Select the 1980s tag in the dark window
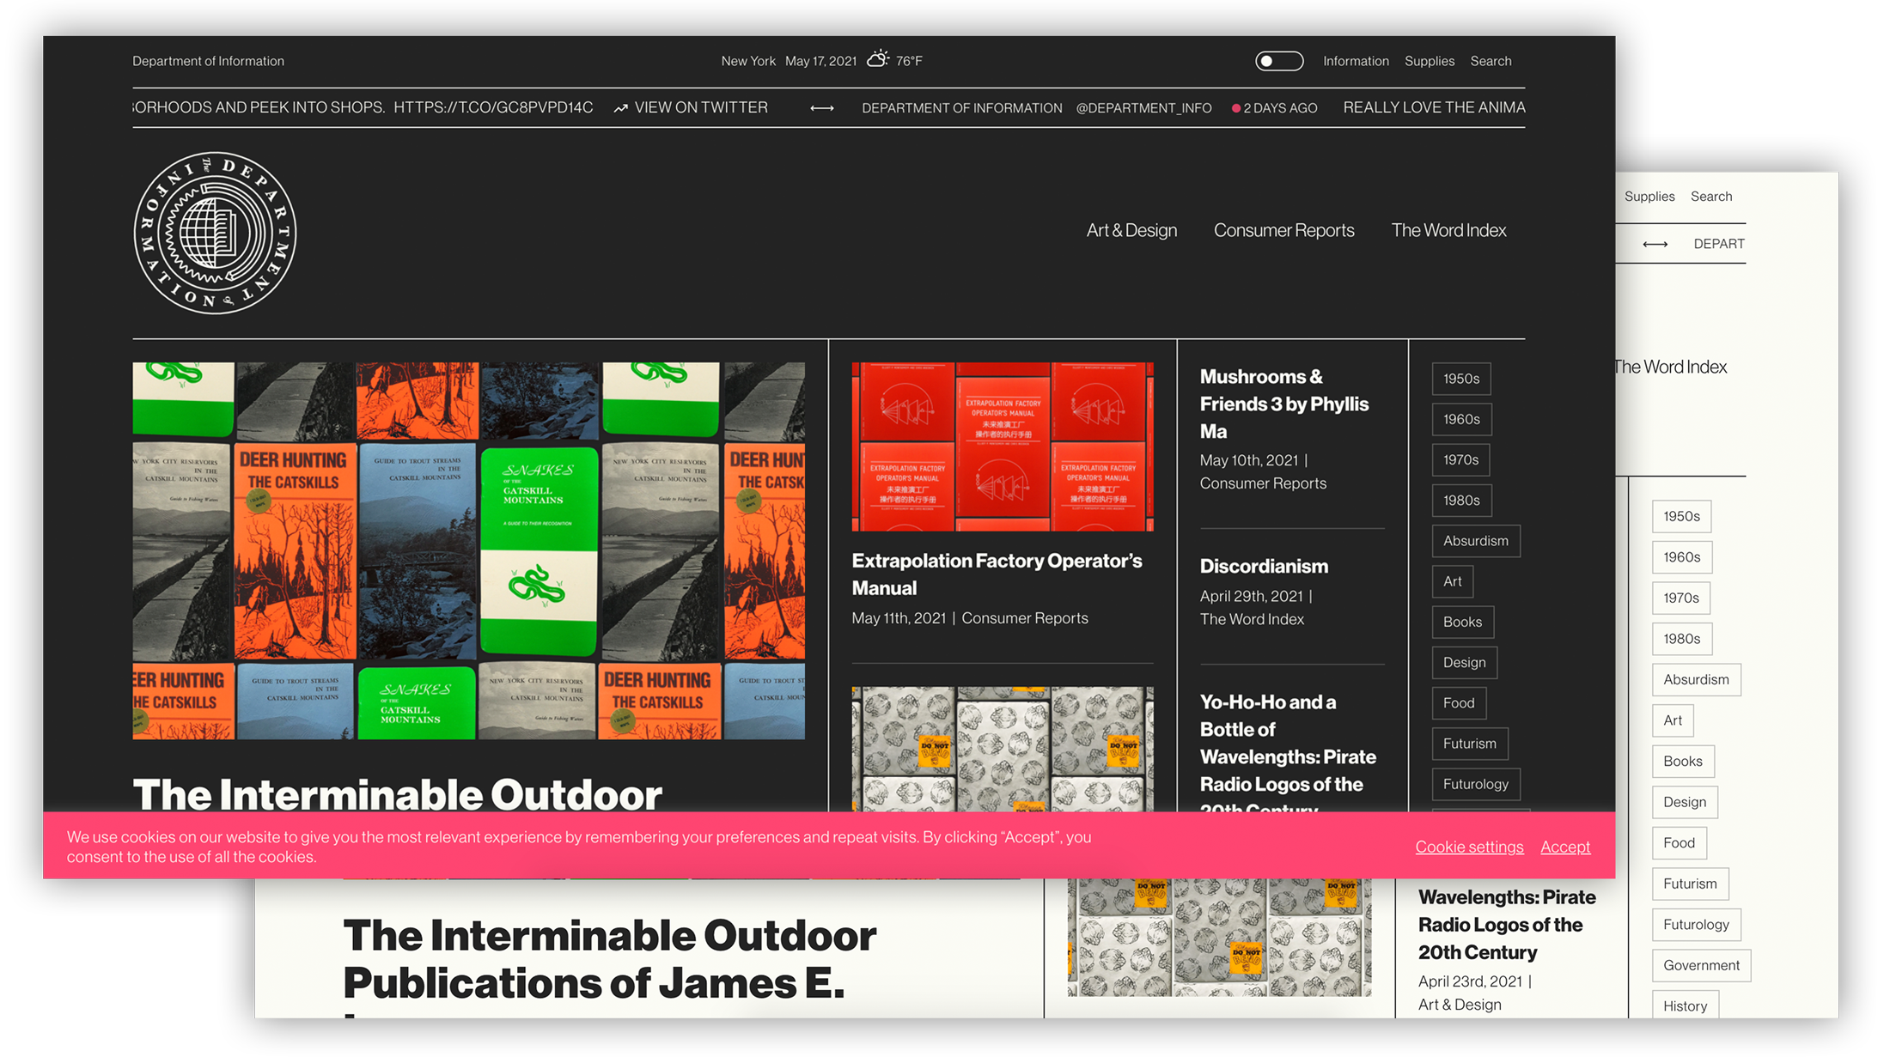 coord(1461,500)
